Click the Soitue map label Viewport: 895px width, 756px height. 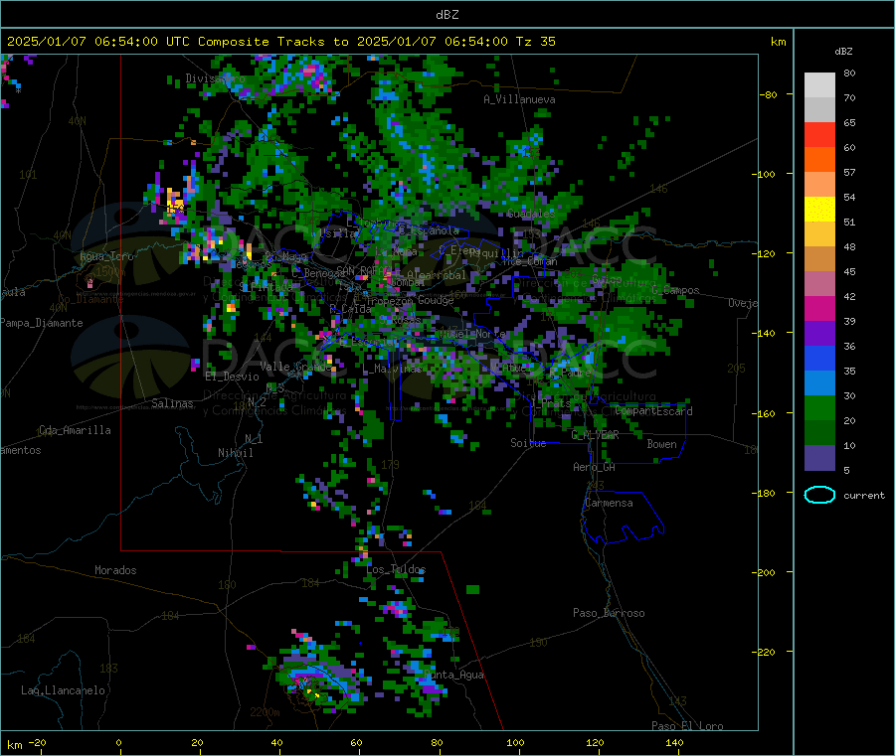(528, 443)
